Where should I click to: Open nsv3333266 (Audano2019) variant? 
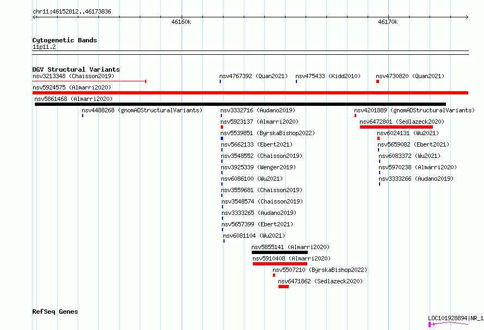(x=416, y=179)
